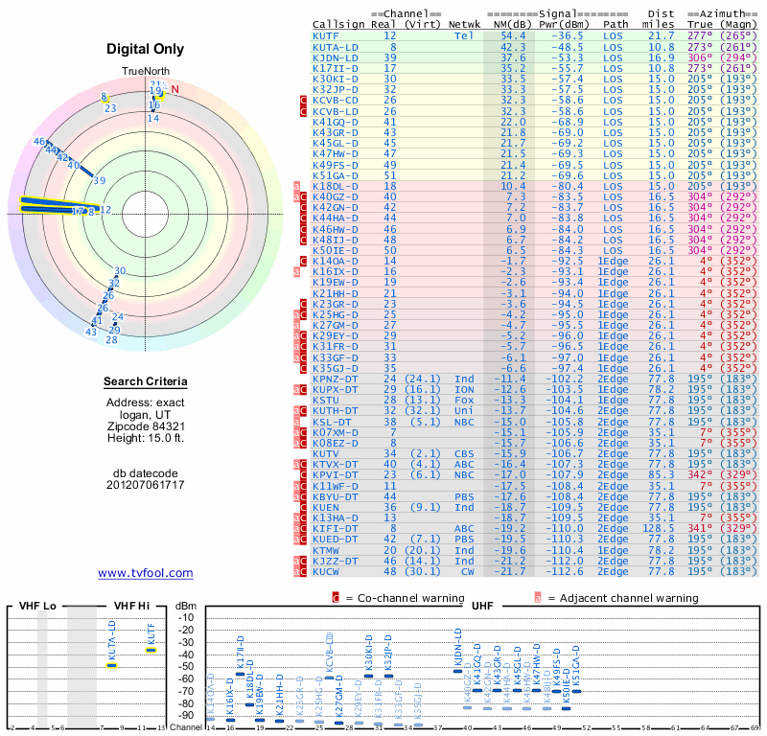Image resolution: width=767 pixels, height=736 pixels.
Task: Click the KUPX-DT callsign
Action: 336,390
